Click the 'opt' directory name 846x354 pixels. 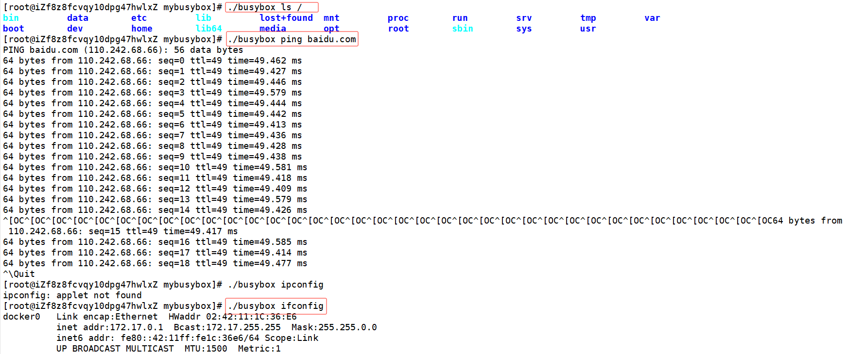331,29
